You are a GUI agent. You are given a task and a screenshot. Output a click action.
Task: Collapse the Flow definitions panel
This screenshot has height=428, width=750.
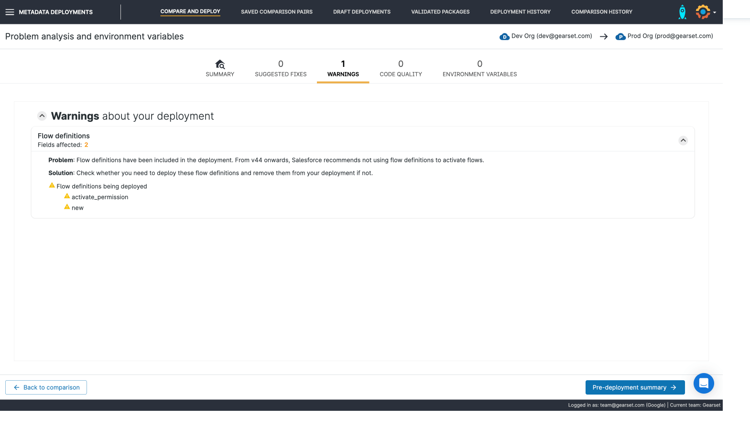click(683, 140)
